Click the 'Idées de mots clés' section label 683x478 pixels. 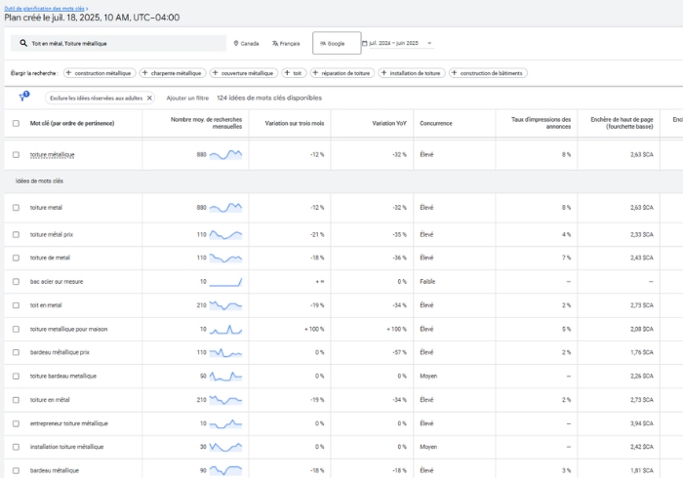point(39,181)
